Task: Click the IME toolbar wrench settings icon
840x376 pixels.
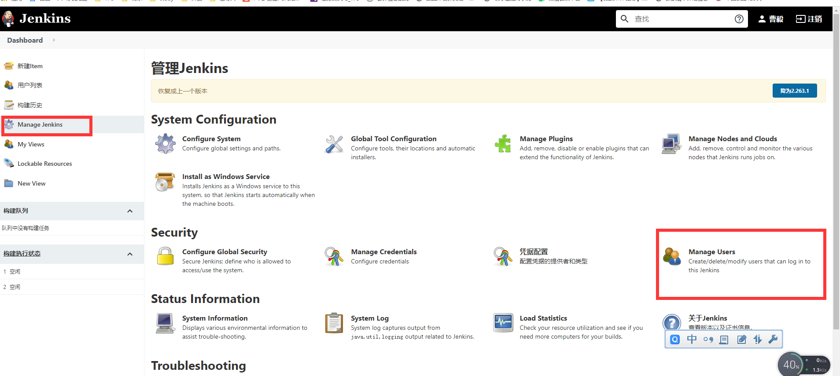Action: pos(773,339)
